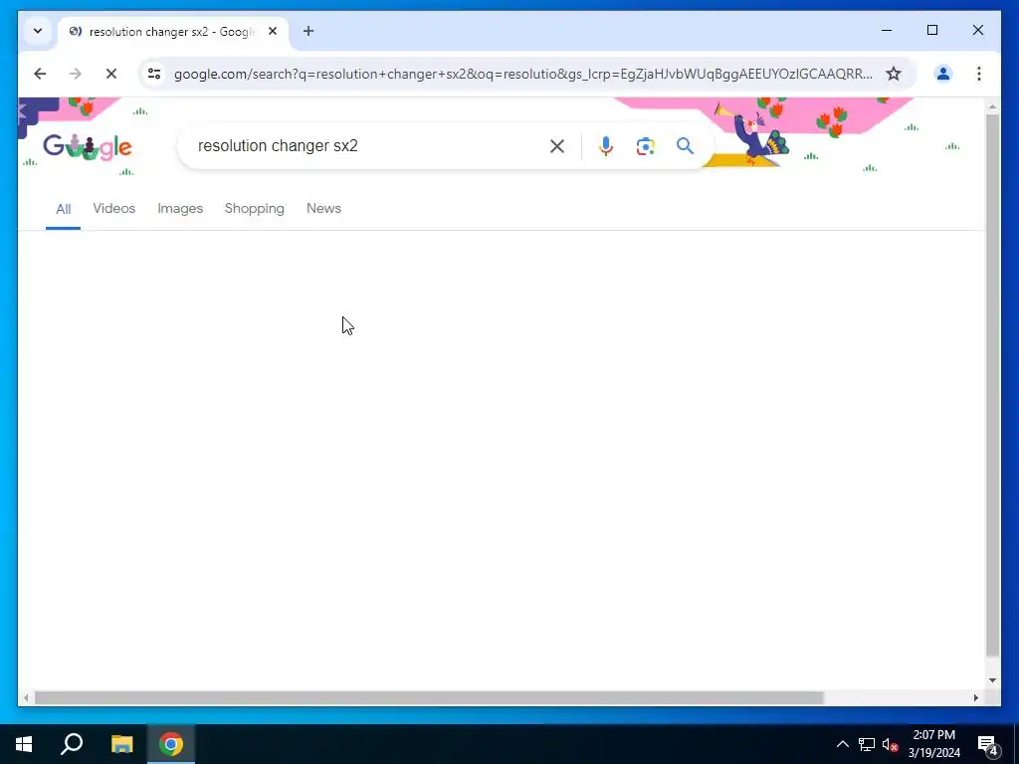Switch to the News tab
The width and height of the screenshot is (1019, 764).
click(323, 209)
